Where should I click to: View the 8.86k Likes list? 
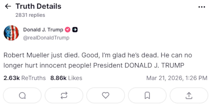click(x=66, y=78)
